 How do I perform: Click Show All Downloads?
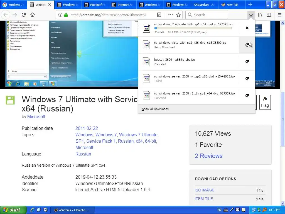[x=155, y=109]
